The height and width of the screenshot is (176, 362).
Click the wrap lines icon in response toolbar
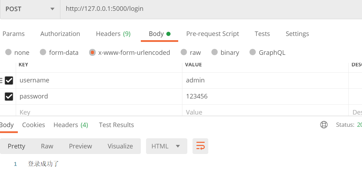[200, 146]
